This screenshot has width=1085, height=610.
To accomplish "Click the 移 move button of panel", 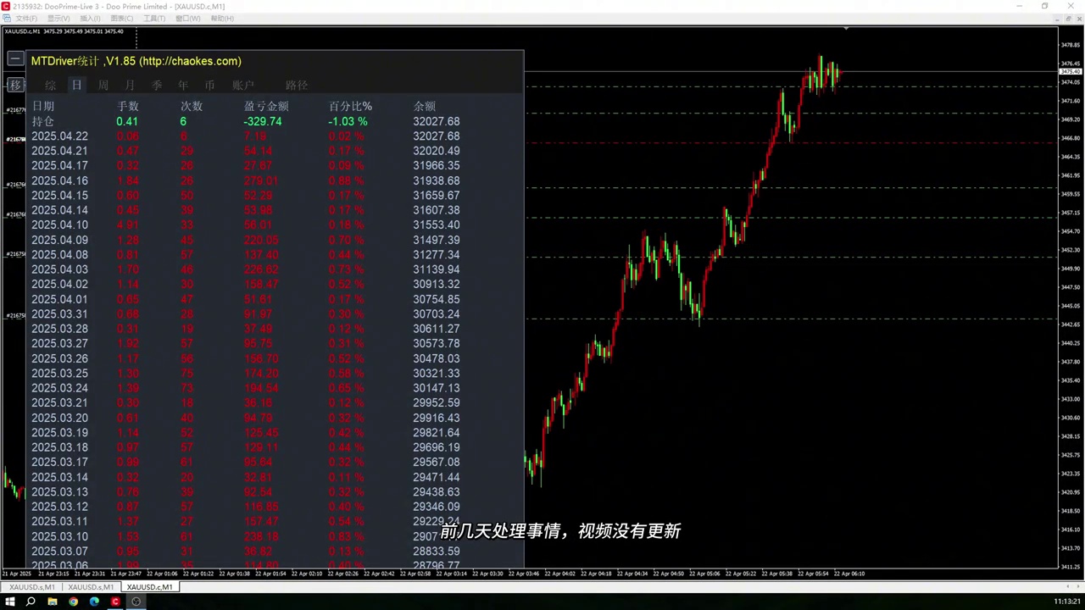I will coord(15,85).
